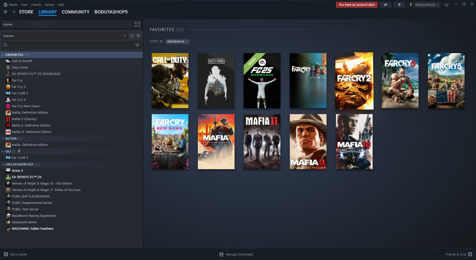Open the Far Cry 2 cover thumbnail

point(354,81)
